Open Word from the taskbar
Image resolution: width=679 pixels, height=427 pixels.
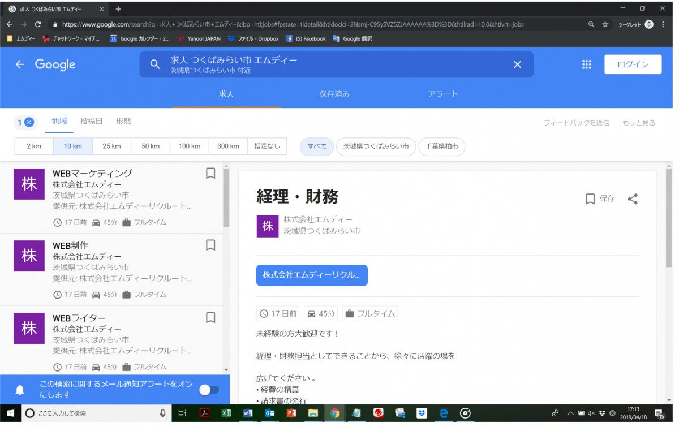(247, 413)
